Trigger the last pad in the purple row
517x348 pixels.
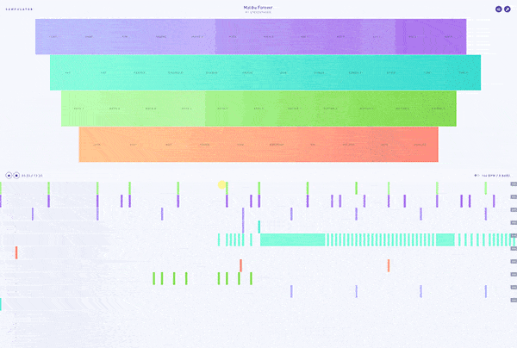tap(448, 37)
